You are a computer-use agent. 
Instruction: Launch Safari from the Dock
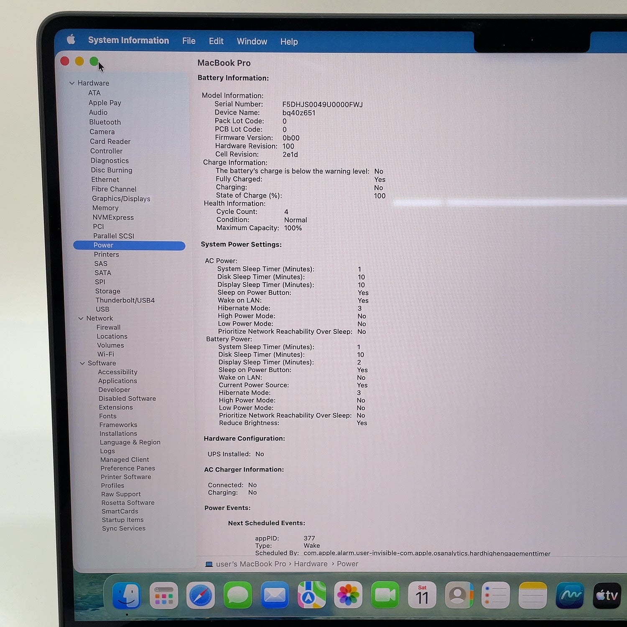(201, 596)
